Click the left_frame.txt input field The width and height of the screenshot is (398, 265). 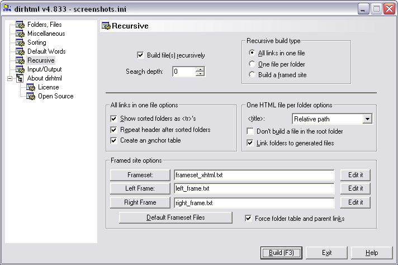(x=254, y=188)
